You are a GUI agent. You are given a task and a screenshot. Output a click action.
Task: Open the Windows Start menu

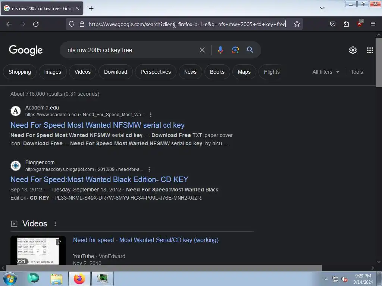(10, 279)
